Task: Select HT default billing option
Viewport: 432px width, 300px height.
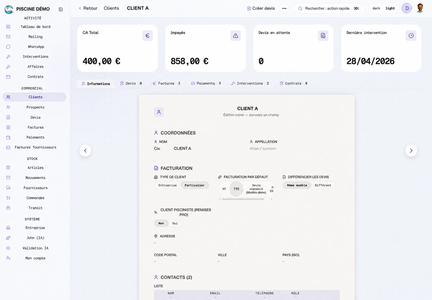Action: (224, 189)
